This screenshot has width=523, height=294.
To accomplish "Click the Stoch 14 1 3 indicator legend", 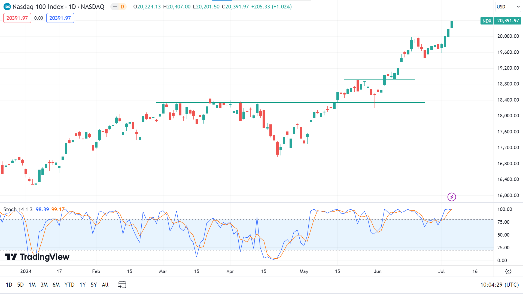I will pyautogui.click(x=18, y=209).
